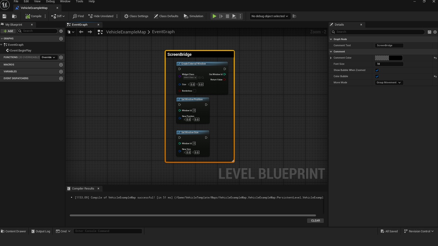Viewport: 438px width, 246px height.
Task: Open Class Settings
Action: click(136, 16)
